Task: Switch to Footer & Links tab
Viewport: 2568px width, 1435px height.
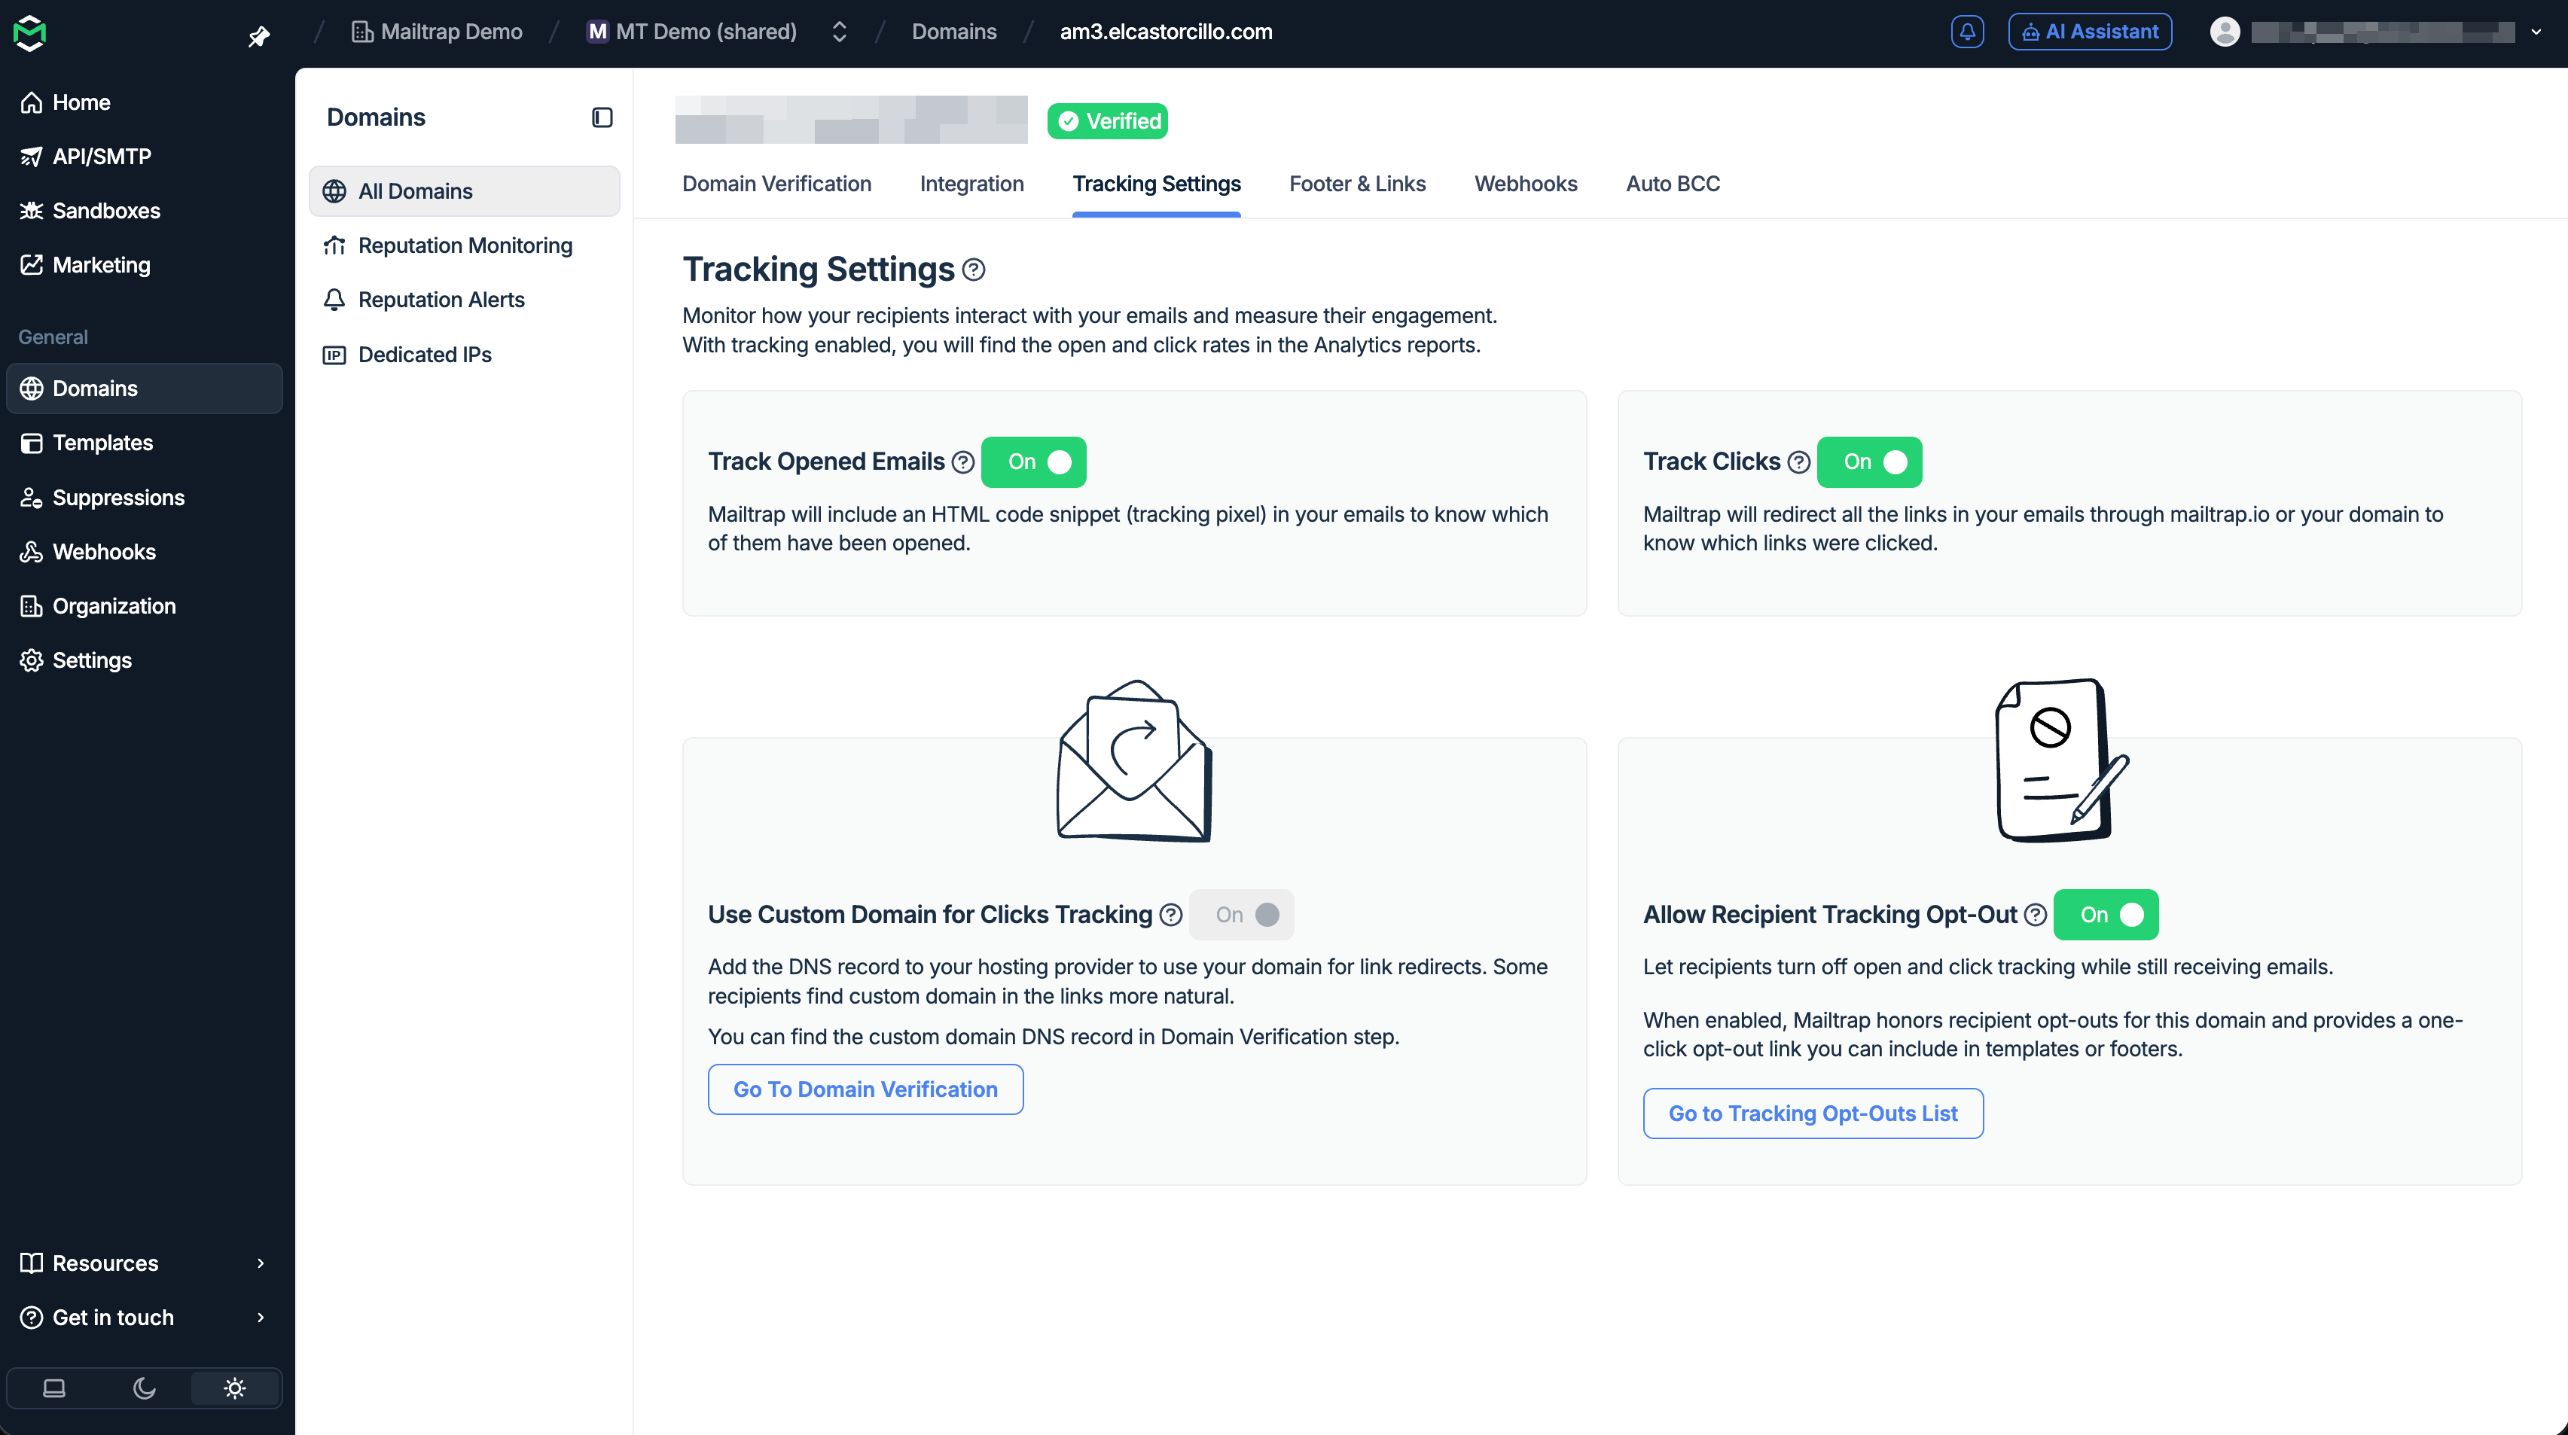Action: [x=1358, y=184]
